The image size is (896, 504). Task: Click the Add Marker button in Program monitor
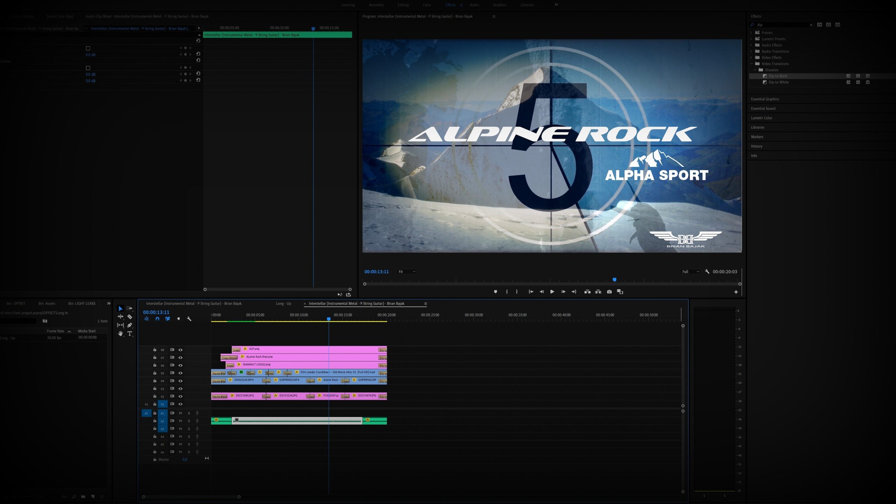(495, 292)
